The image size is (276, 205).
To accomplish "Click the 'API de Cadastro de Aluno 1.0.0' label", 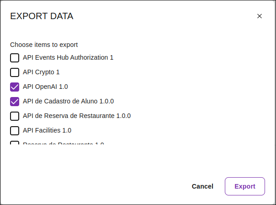I will (68, 101).
